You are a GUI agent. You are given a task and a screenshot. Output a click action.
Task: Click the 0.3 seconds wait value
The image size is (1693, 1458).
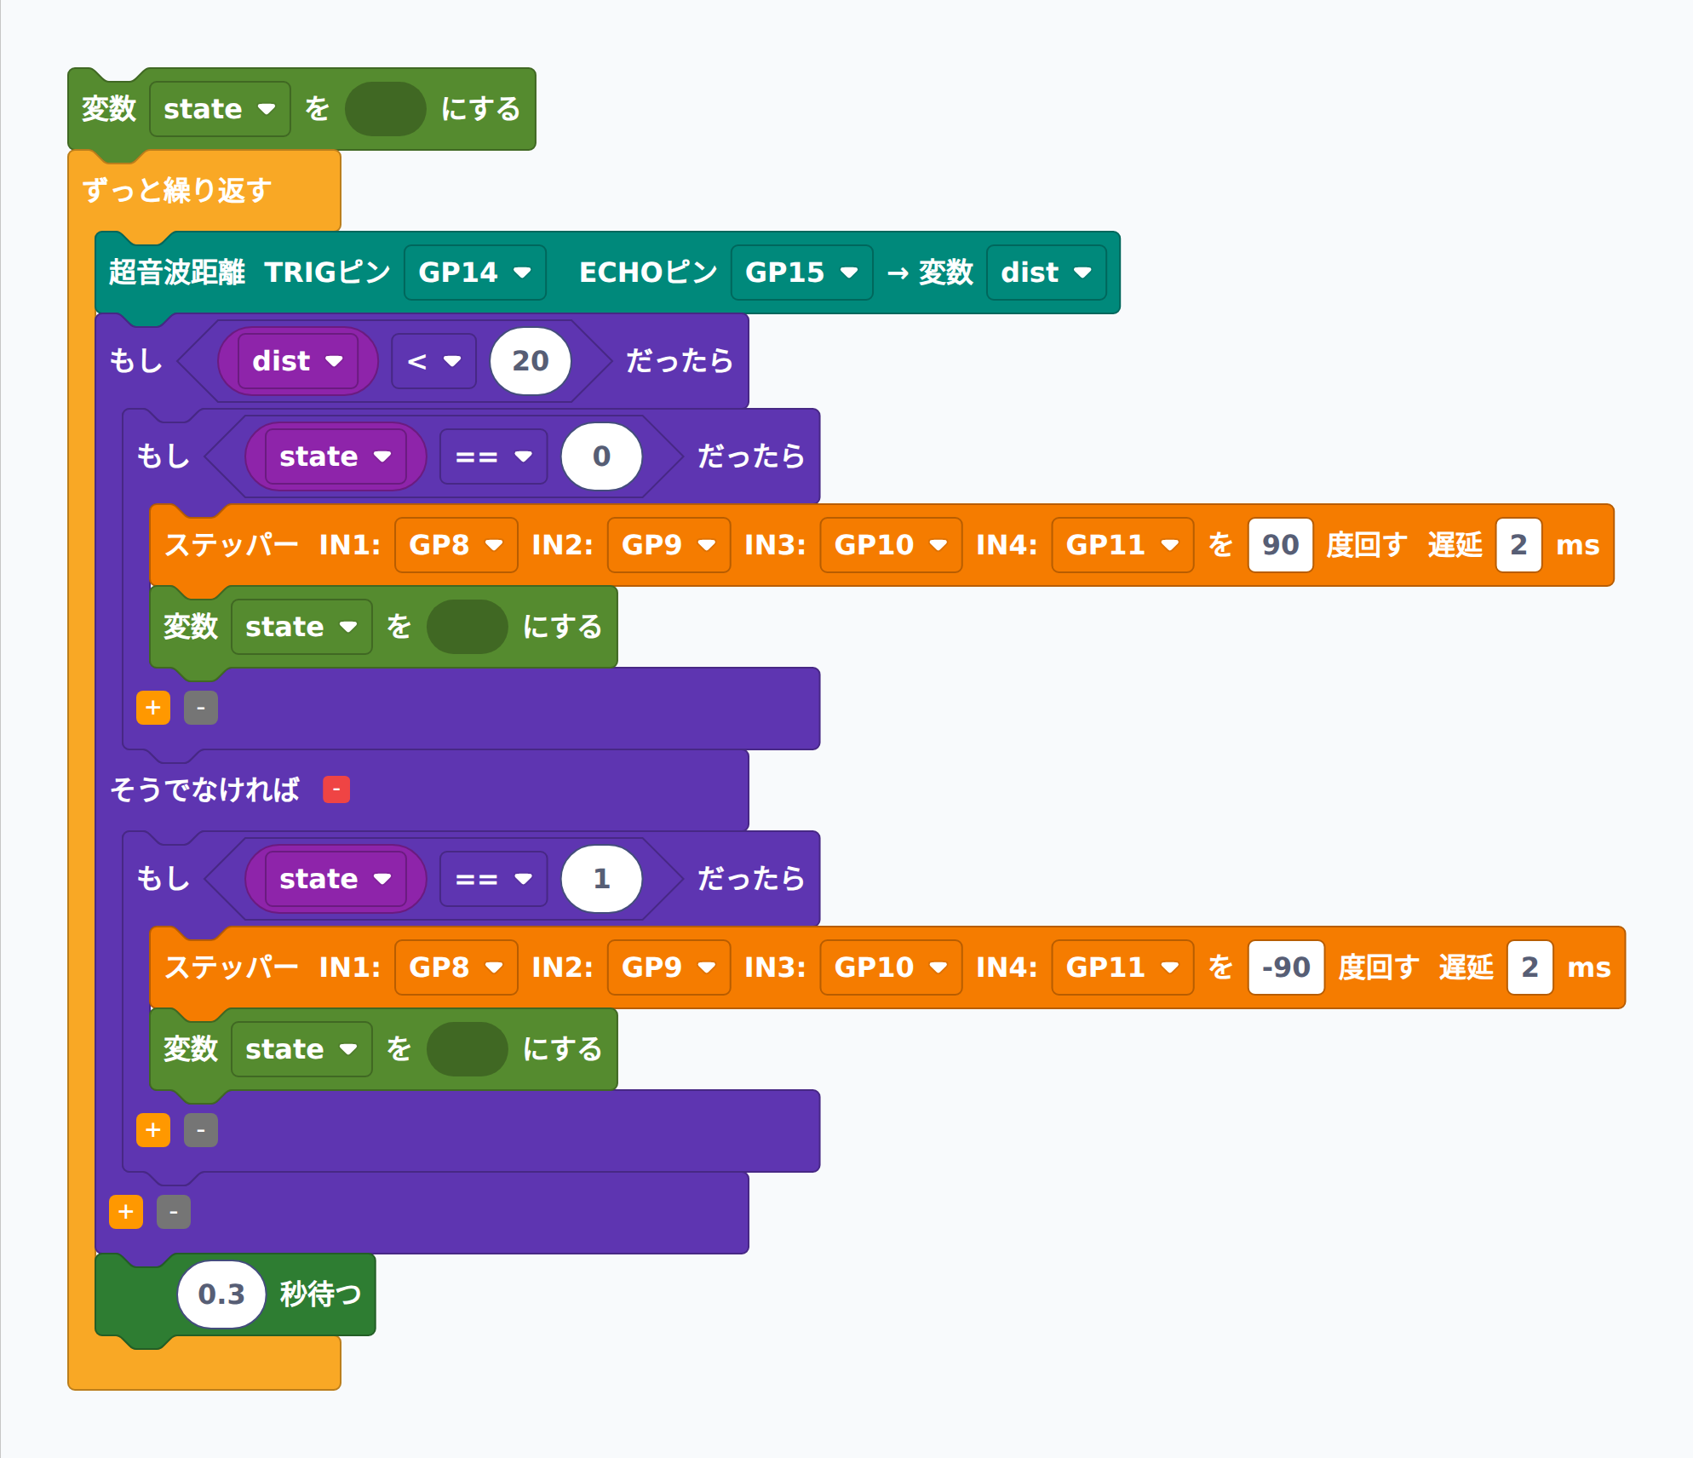point(221,1294)
